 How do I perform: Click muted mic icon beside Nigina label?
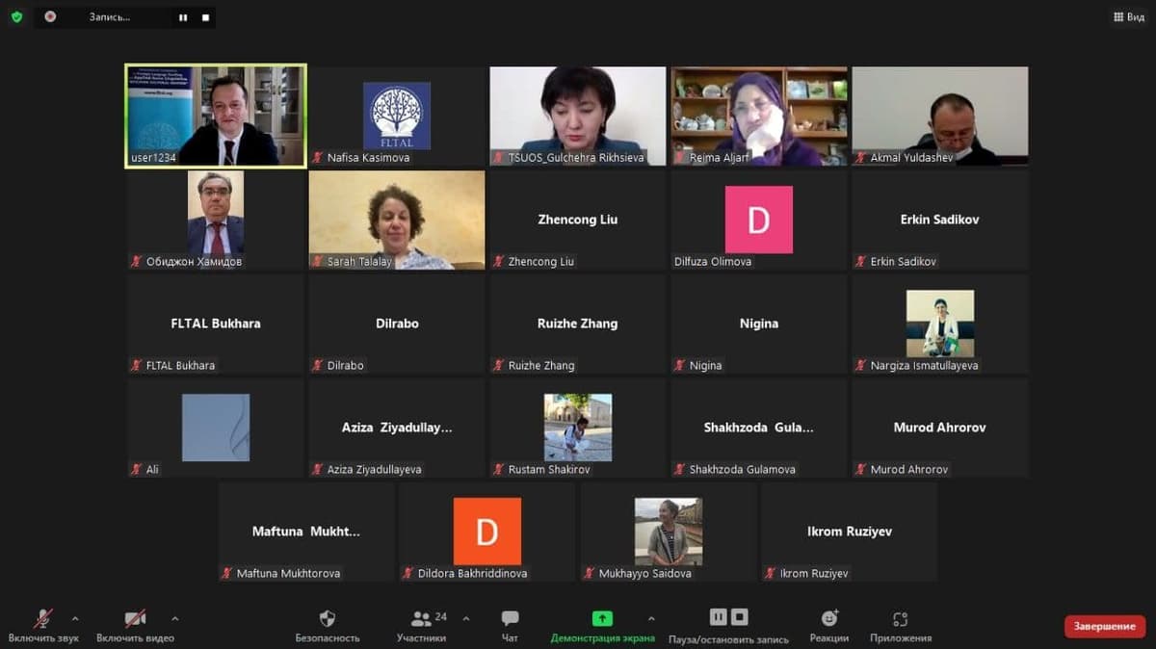(680, 366)
